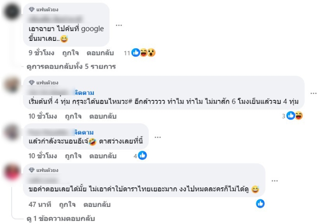
Task: Click the แฟนตัวยง badge on the 'ขอคำตอบเลยได้มั้ย' comment
Action: [x=44, y=170]
